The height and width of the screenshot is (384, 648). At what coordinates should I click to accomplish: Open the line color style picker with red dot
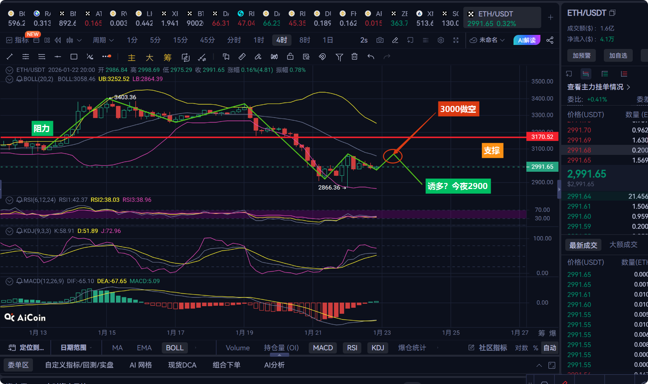106,57
